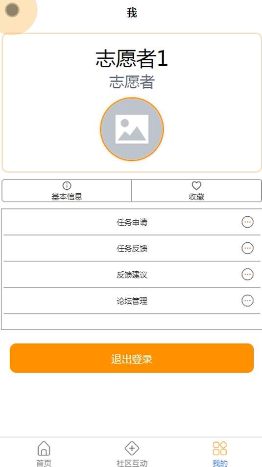The height and width of the screenshot is (467, 262).
Task: Open the 任务申请 list entry
Action: [132, 222]
